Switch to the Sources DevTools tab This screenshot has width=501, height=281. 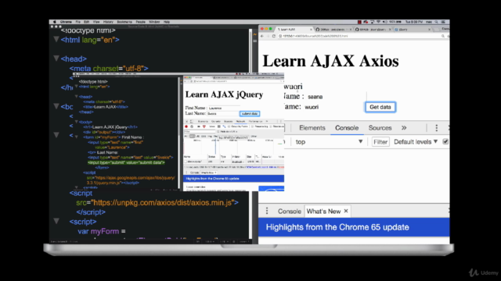[380, 128]
